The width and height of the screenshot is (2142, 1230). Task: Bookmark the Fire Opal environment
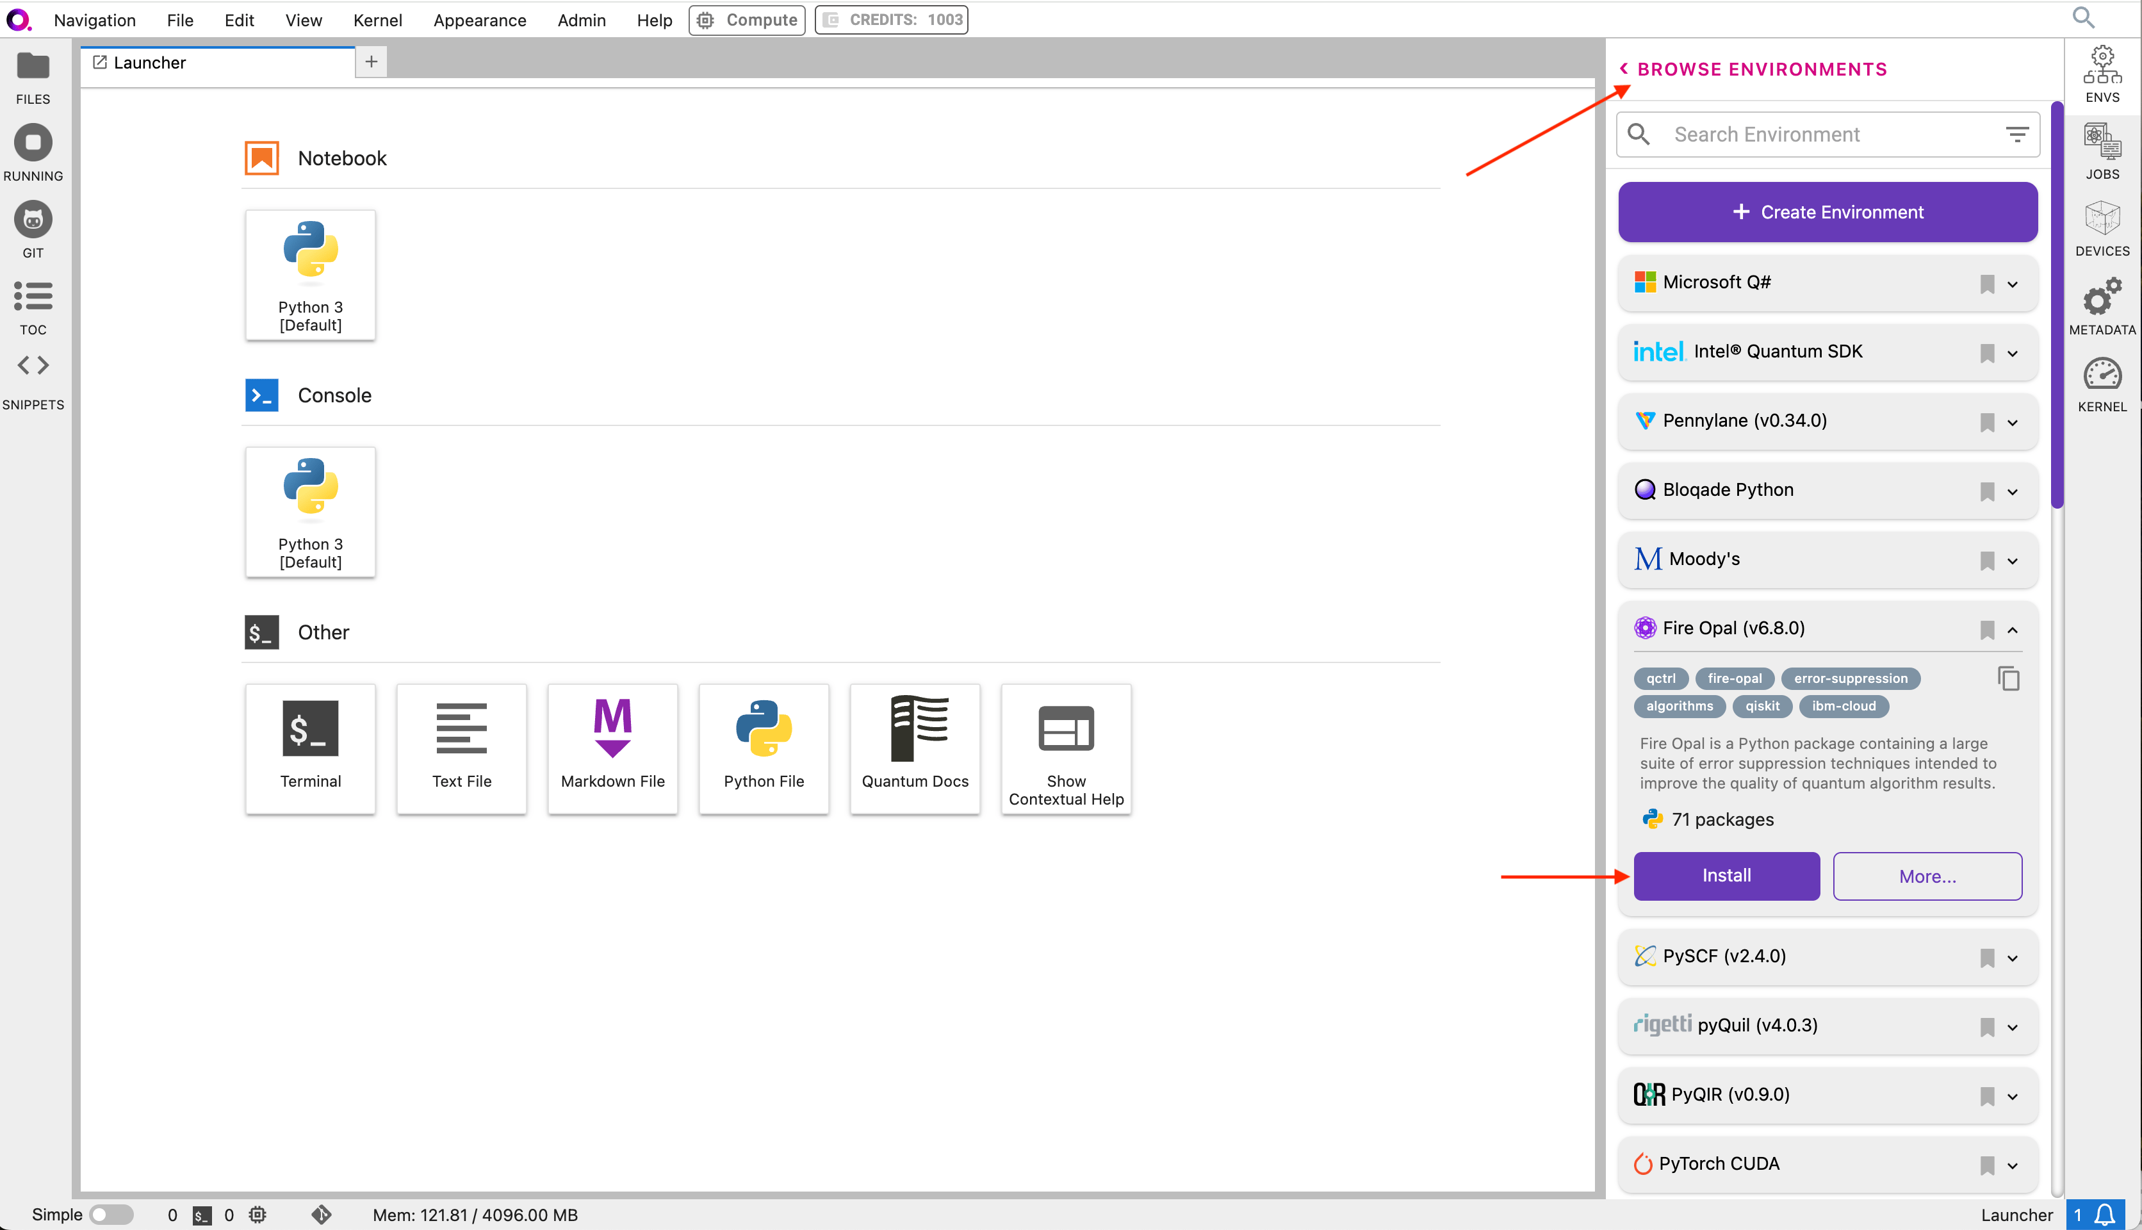pyautogui.click(x=1986, y=630)
